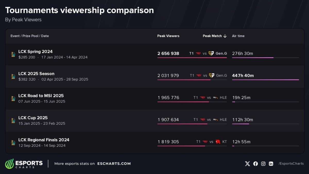309x174 pixels.
Task: Click the LCK 2025 Season air time bar
Action: 265,80
